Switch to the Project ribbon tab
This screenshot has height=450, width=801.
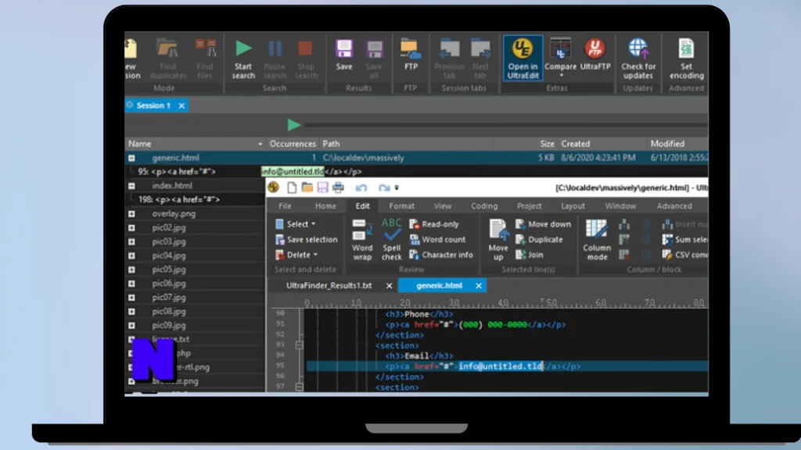(x=530, y=206)
